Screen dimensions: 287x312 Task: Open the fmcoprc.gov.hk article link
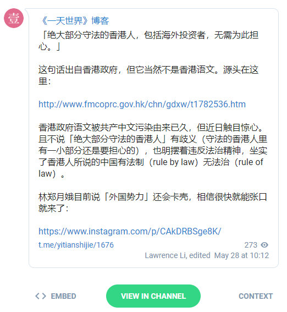point(142,104)
